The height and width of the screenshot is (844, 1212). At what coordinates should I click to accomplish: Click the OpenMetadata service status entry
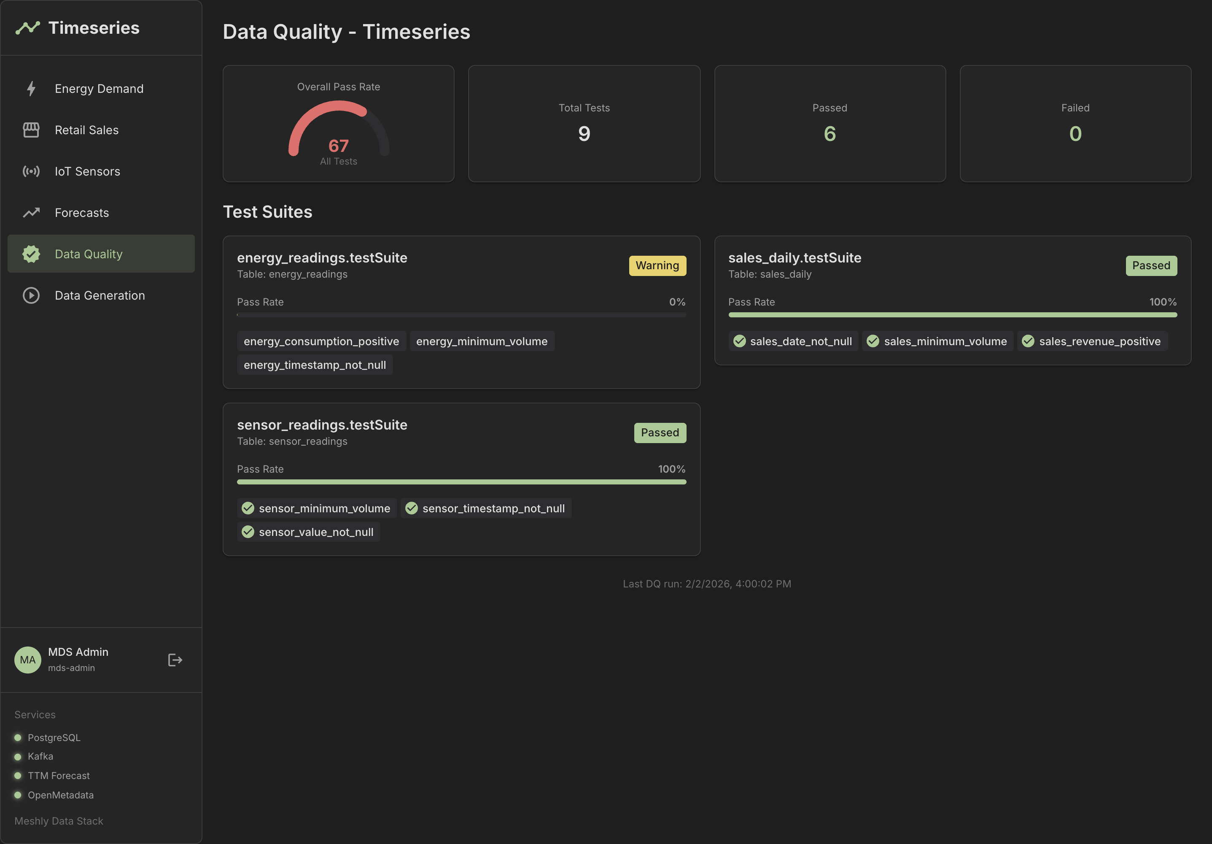[x=60, y=795]
